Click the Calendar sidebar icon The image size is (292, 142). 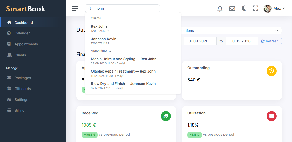click(x=9, y=33)
